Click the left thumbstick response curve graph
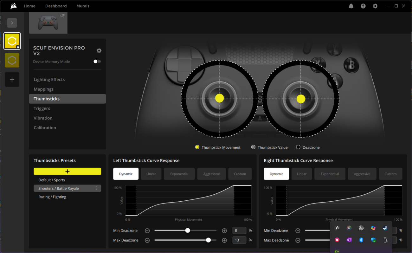412x253 pixels. coord(189,200)
